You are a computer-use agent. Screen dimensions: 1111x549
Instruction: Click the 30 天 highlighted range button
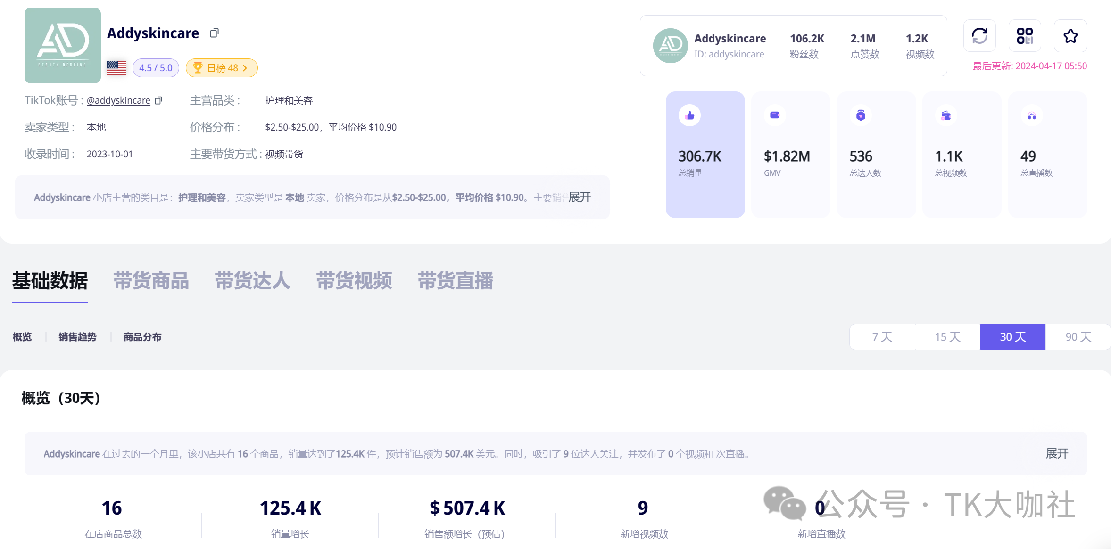1012,337
